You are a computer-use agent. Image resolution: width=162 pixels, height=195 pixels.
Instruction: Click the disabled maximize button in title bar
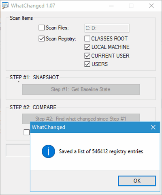pos(131,6)
